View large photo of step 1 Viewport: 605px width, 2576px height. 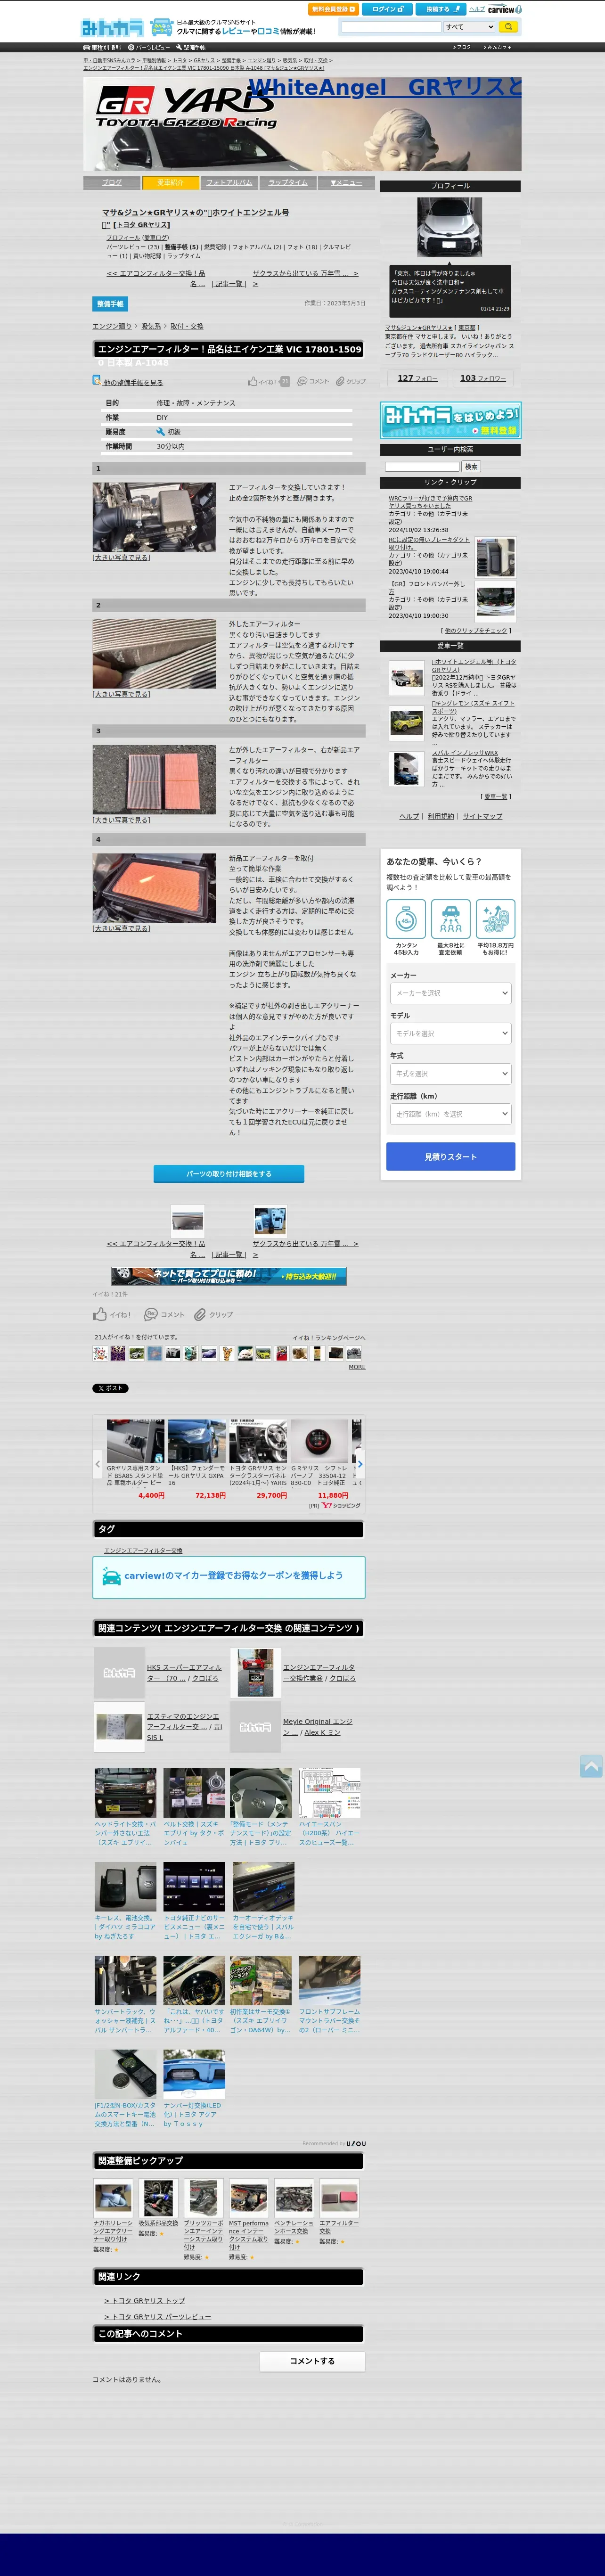[x=121, y=557]
